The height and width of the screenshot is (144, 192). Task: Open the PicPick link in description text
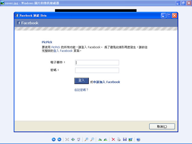pos(56,47)
